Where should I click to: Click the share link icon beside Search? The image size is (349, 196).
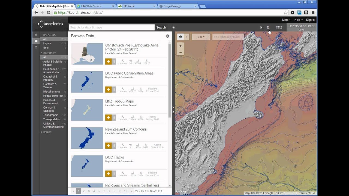click(173, 27)
